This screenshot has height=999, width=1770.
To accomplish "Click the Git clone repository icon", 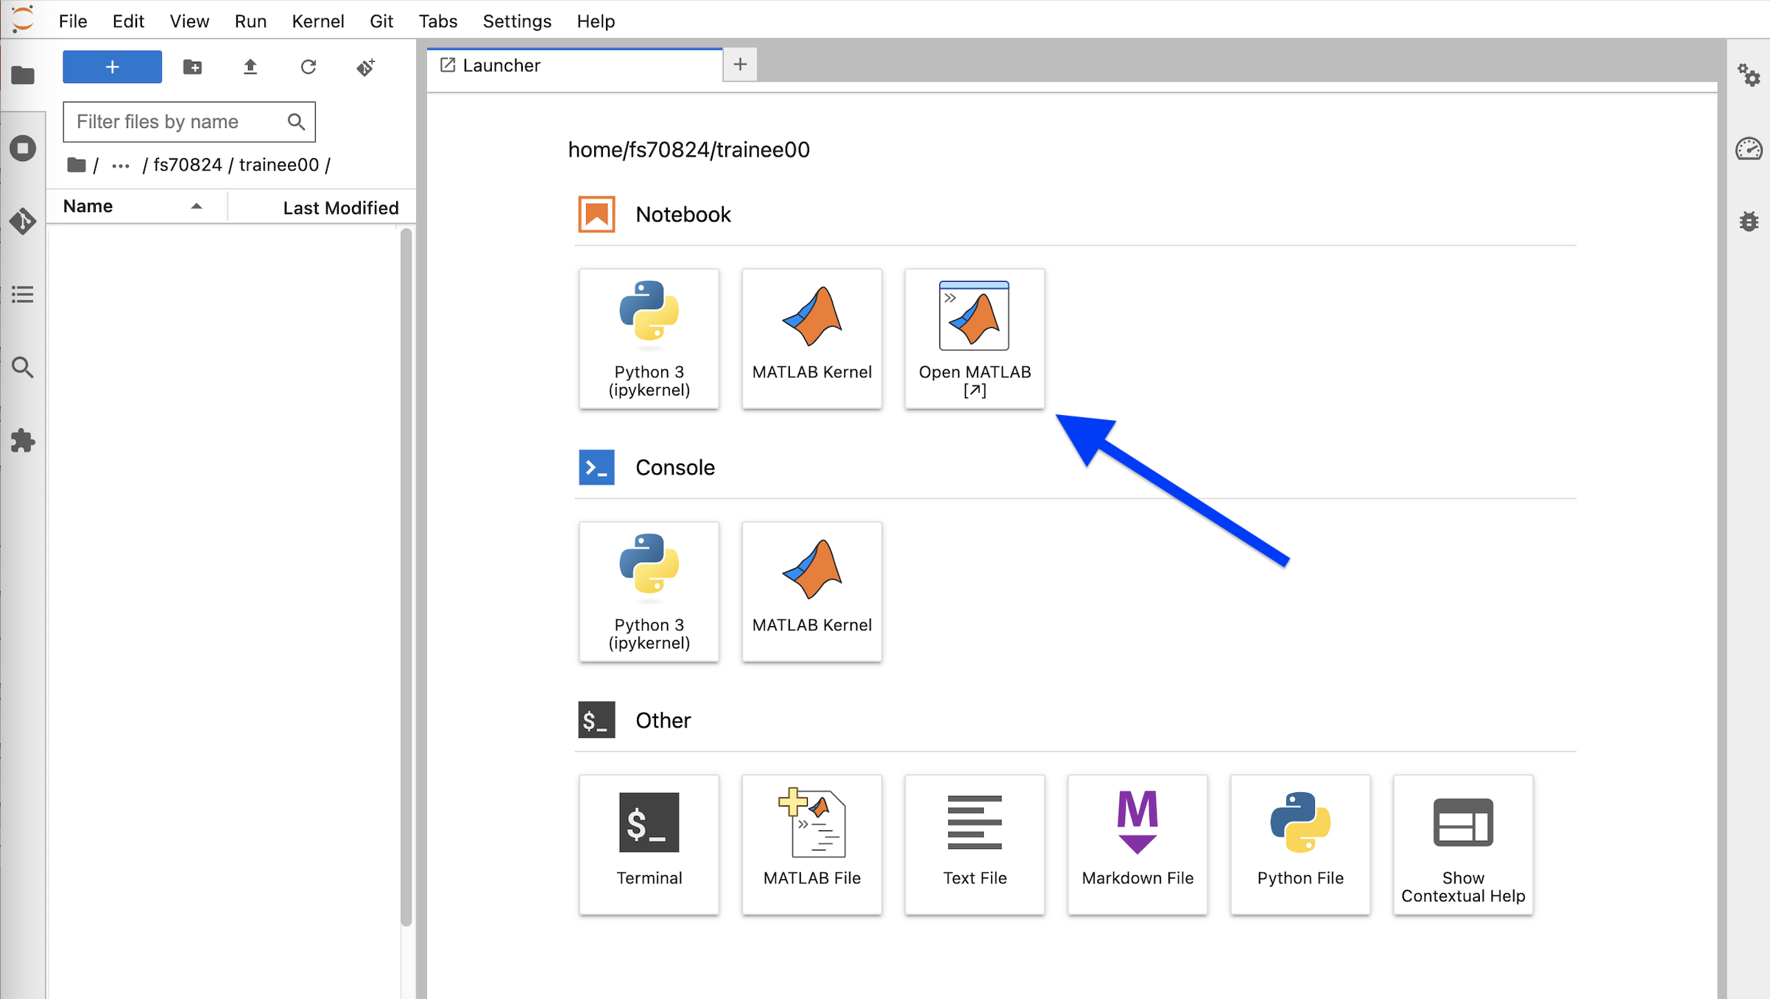I will pos(366,67).
